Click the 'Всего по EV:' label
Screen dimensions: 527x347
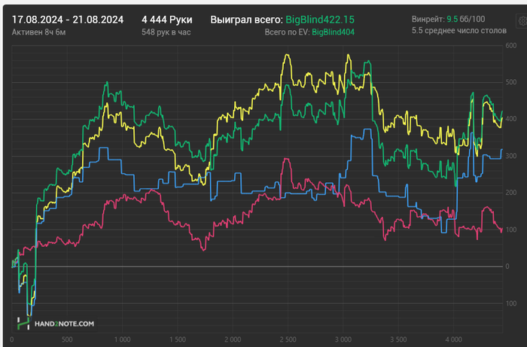[x=287, y=32]
